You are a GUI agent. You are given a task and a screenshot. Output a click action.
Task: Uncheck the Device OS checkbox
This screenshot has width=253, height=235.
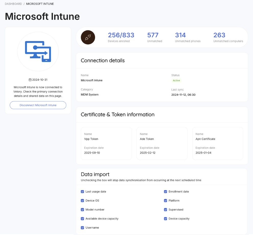(x=83, y=201)
